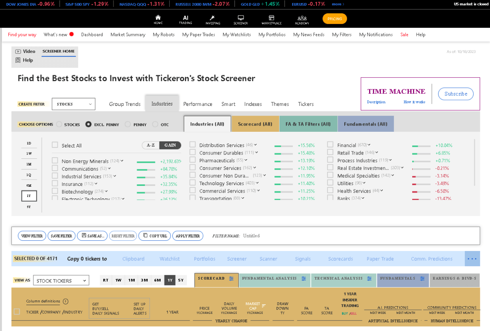Click the copy icon in Copy URL
Viewport: 490px width, 331px height.
click(145, 236)
